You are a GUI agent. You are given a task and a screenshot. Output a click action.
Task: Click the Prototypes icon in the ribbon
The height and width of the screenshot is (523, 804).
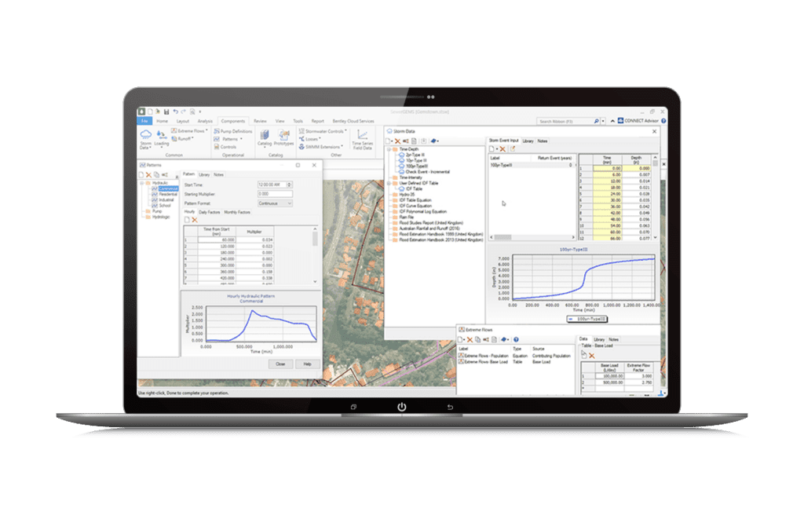click(x=285, y=135)
